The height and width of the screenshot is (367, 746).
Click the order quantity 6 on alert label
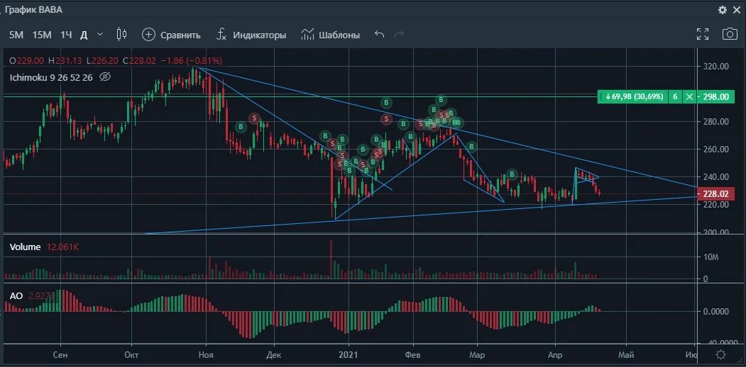[x=675, y=97]
